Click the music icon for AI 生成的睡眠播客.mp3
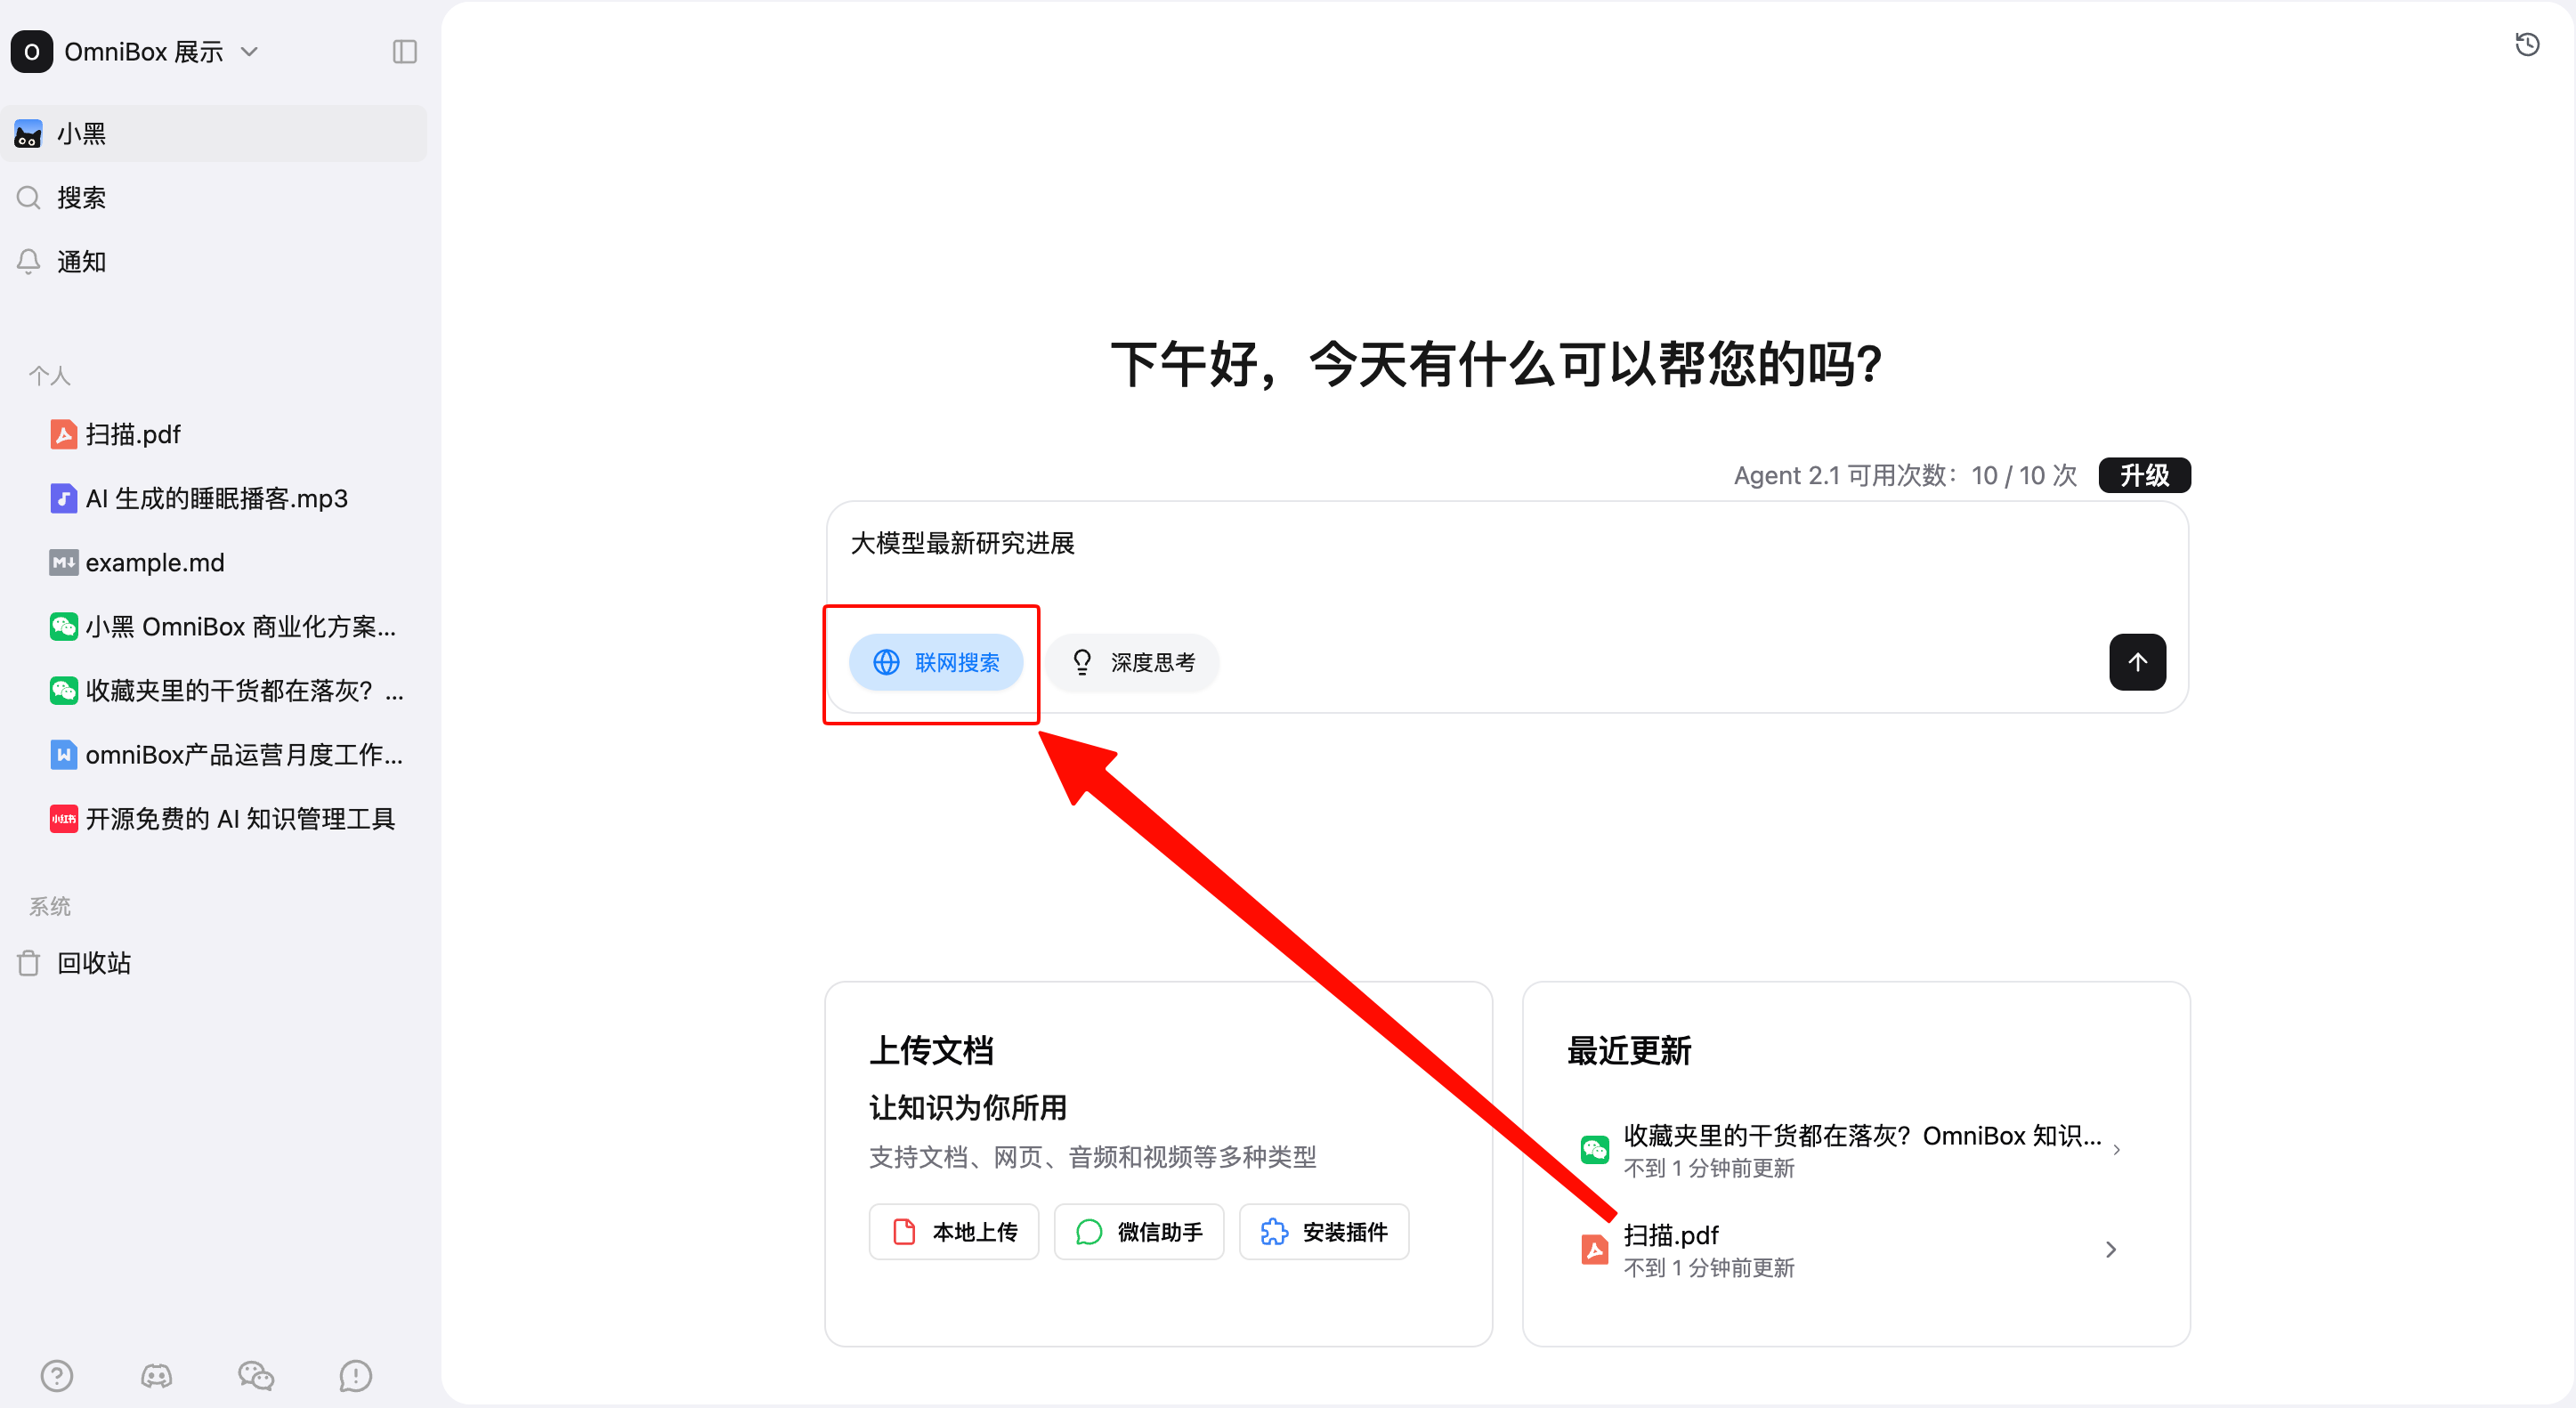 [x=63, y=498]
